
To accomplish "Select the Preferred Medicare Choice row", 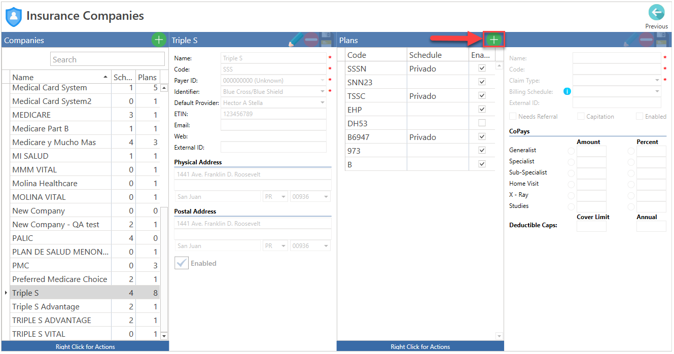I will point(85,279).
